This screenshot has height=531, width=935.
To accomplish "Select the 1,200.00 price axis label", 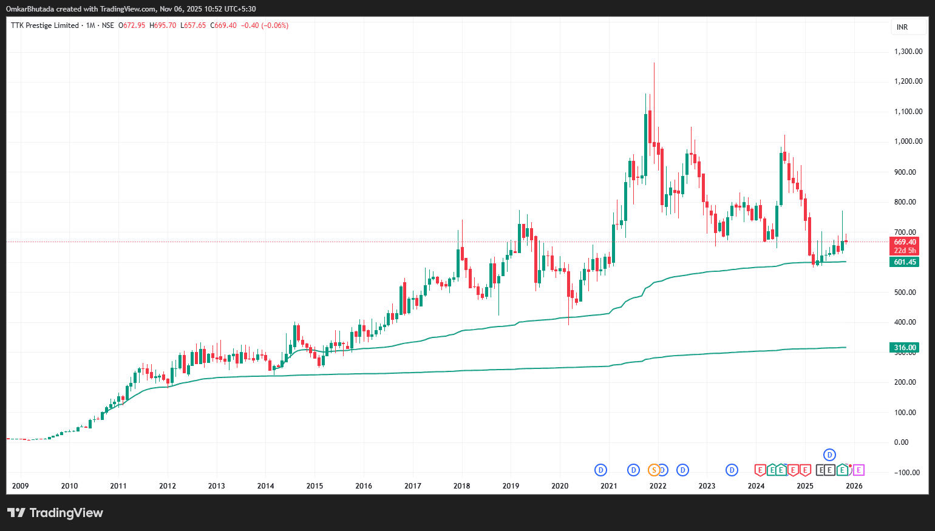I will point(908,81).
